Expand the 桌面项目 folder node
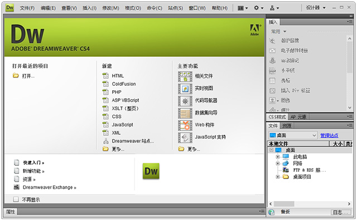357x220 pixels. pos(278,177)
